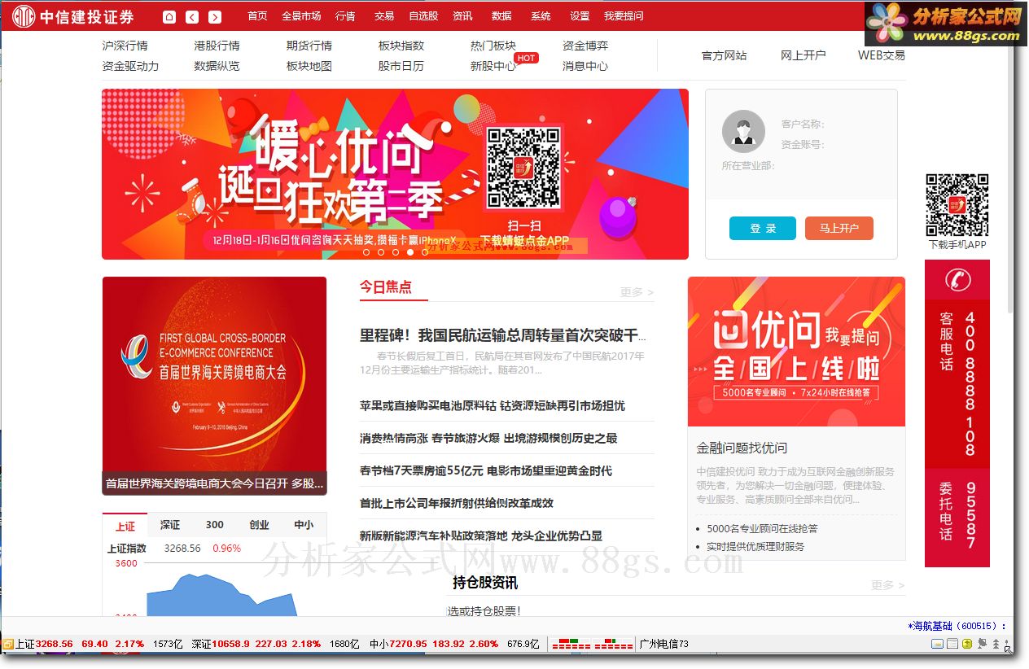Open the 全景市场 menu
Screen dimensions: 1029x669
click(x=301, y=16)
